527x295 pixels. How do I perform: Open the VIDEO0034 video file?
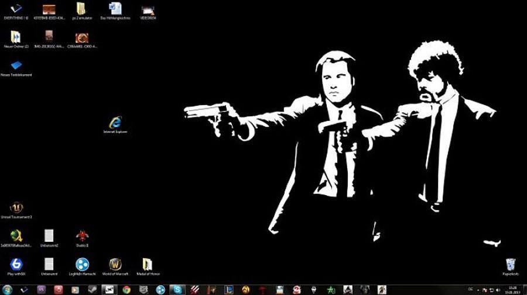tap(148, 9)
